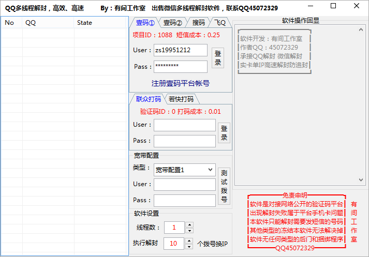This screenshot has height=257, width=369.
Task: Open the 注册壹码平台帐号 link
Action: click(x=181, y=83)
